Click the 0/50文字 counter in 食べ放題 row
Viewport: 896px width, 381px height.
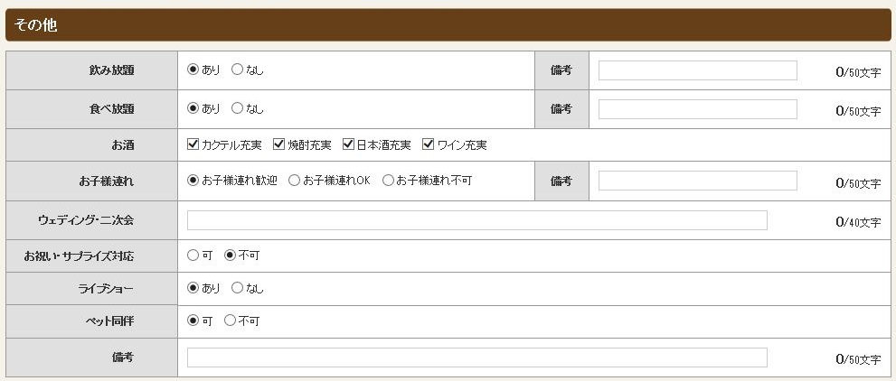[x=858, y=111]
